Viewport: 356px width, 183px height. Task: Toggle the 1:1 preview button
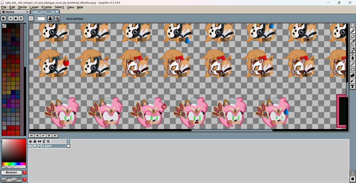pyautogui.click(x=352, y=173)
